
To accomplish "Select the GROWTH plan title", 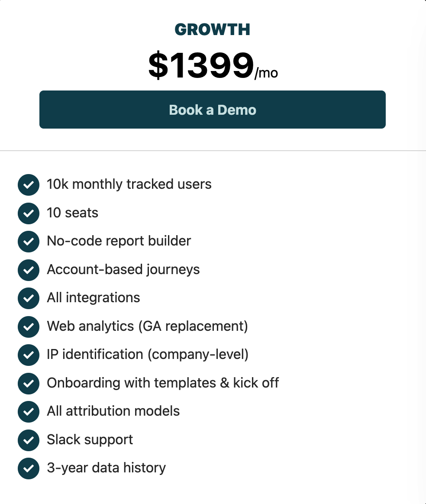I will 213,29.
